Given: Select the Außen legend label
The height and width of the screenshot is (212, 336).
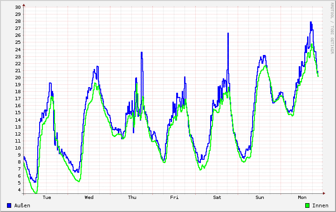Looking at the screenshot, I should [22, 205].
